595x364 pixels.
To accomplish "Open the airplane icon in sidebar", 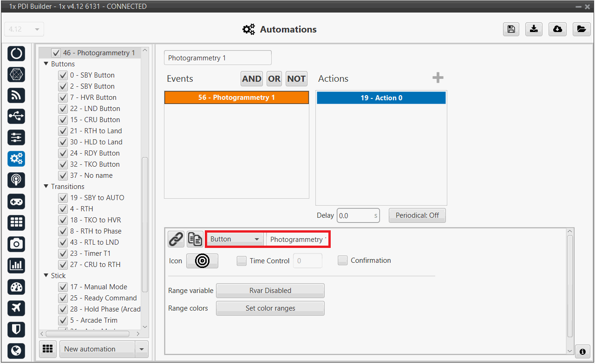I will pyautogui.click(x=16, y=308).
